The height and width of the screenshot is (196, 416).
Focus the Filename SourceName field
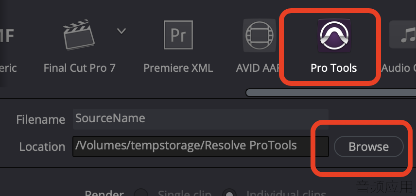[201, 119]
